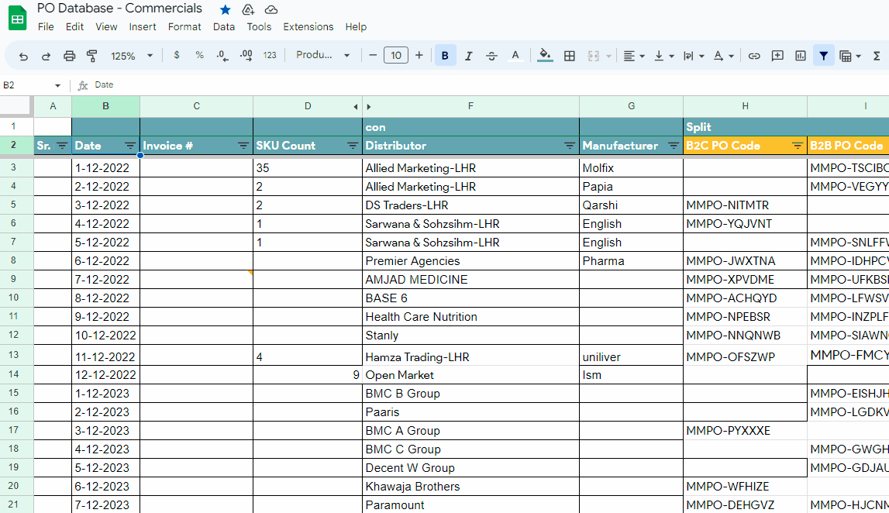889x513 pixels.
Task: Open the text color picker
Action: point(515,55)
